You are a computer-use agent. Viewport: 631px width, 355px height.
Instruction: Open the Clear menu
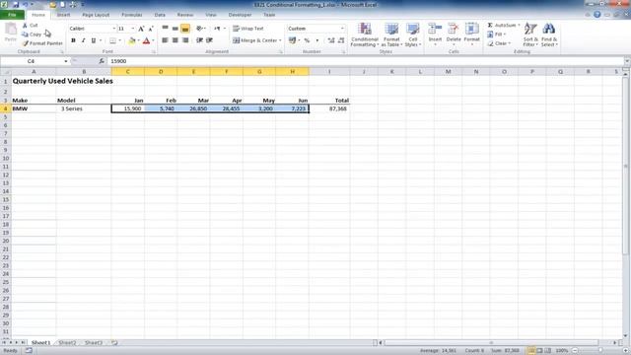(x=499, y=43)
